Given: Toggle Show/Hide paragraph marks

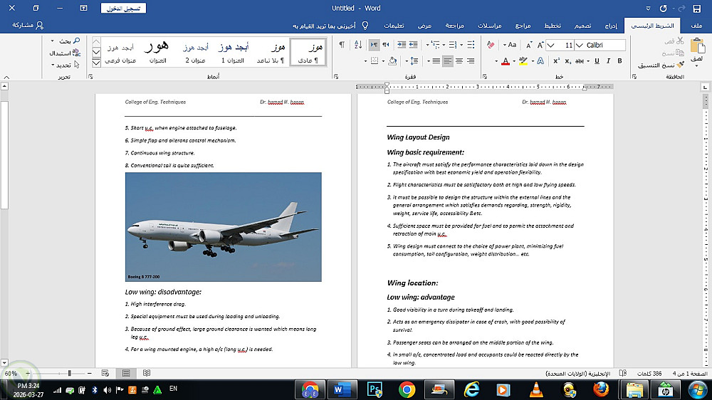Looking at the screenshot, I should click(342, 45).
